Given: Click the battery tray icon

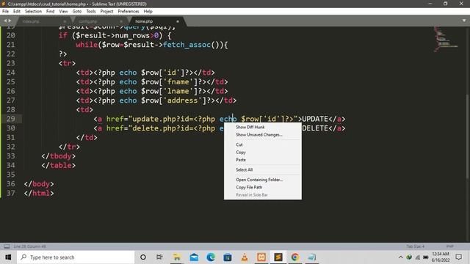Looking at the screenshot, I should (x=426, y=257).
